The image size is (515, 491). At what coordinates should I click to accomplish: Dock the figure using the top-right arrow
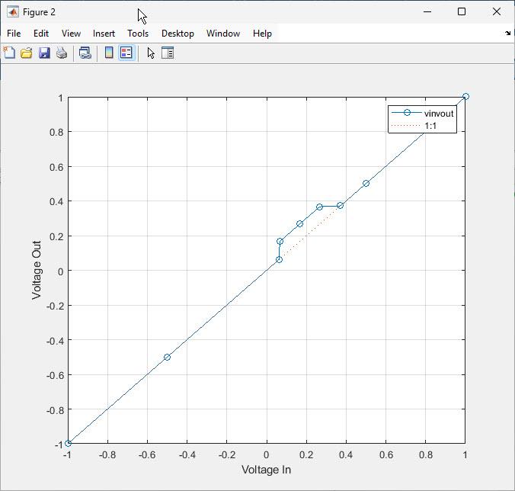[508, 34]
